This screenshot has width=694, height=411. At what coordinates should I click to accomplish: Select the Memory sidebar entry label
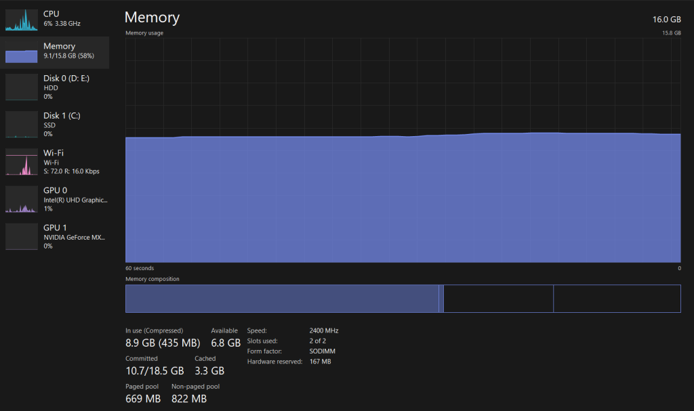tap(60, 46)
